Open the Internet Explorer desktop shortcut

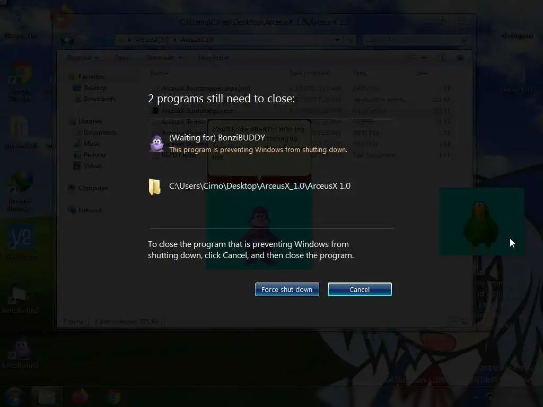(20, 191)
